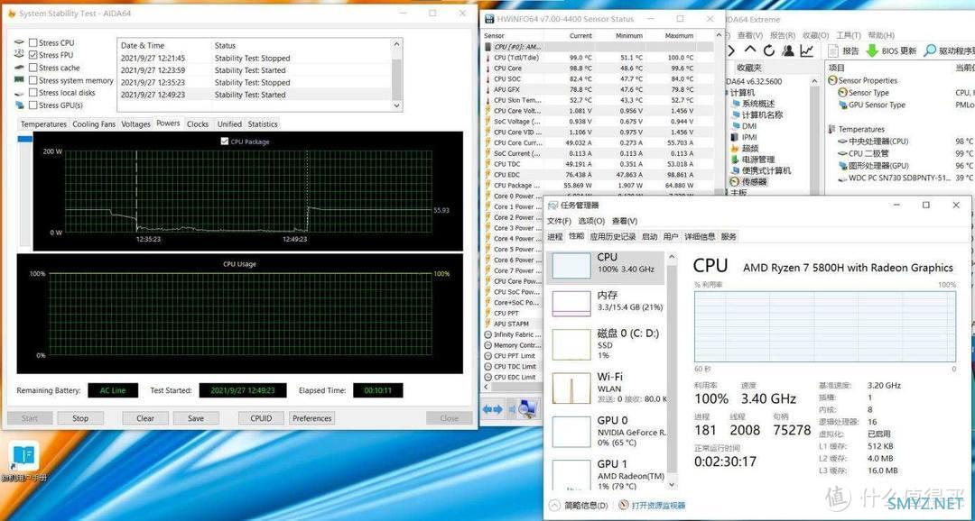Click the refresh icon in AIDA64 toolbar
Viewport: 975px width, 521px height.
tap(769, 50)
